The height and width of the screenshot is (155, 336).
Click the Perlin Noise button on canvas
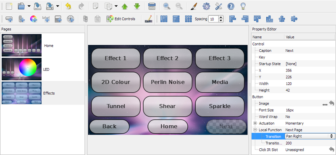click(x=168, y=82)
